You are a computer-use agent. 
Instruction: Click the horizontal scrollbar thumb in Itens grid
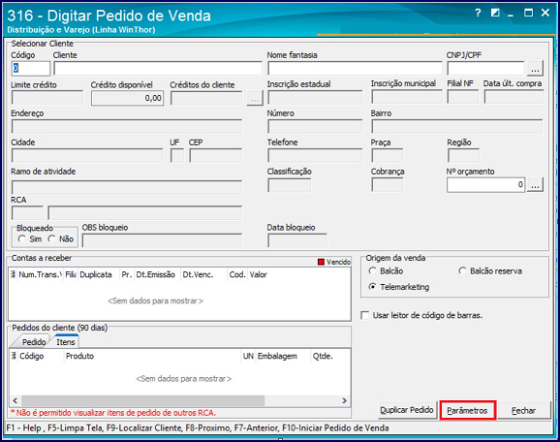tap(142, 400)
